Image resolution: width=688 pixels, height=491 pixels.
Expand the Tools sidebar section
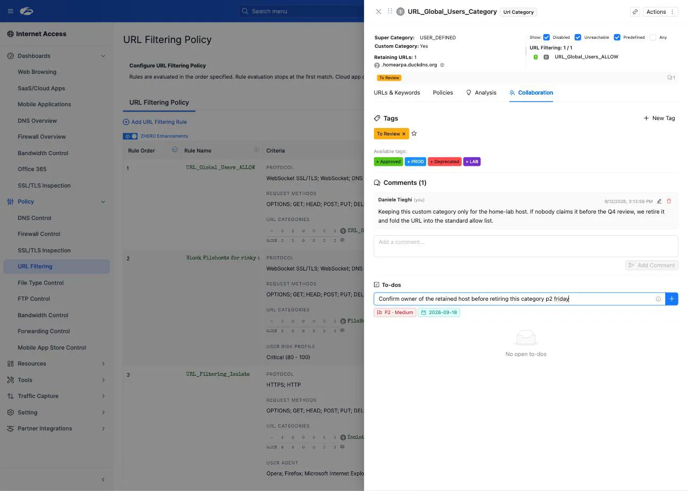[103, 380]
